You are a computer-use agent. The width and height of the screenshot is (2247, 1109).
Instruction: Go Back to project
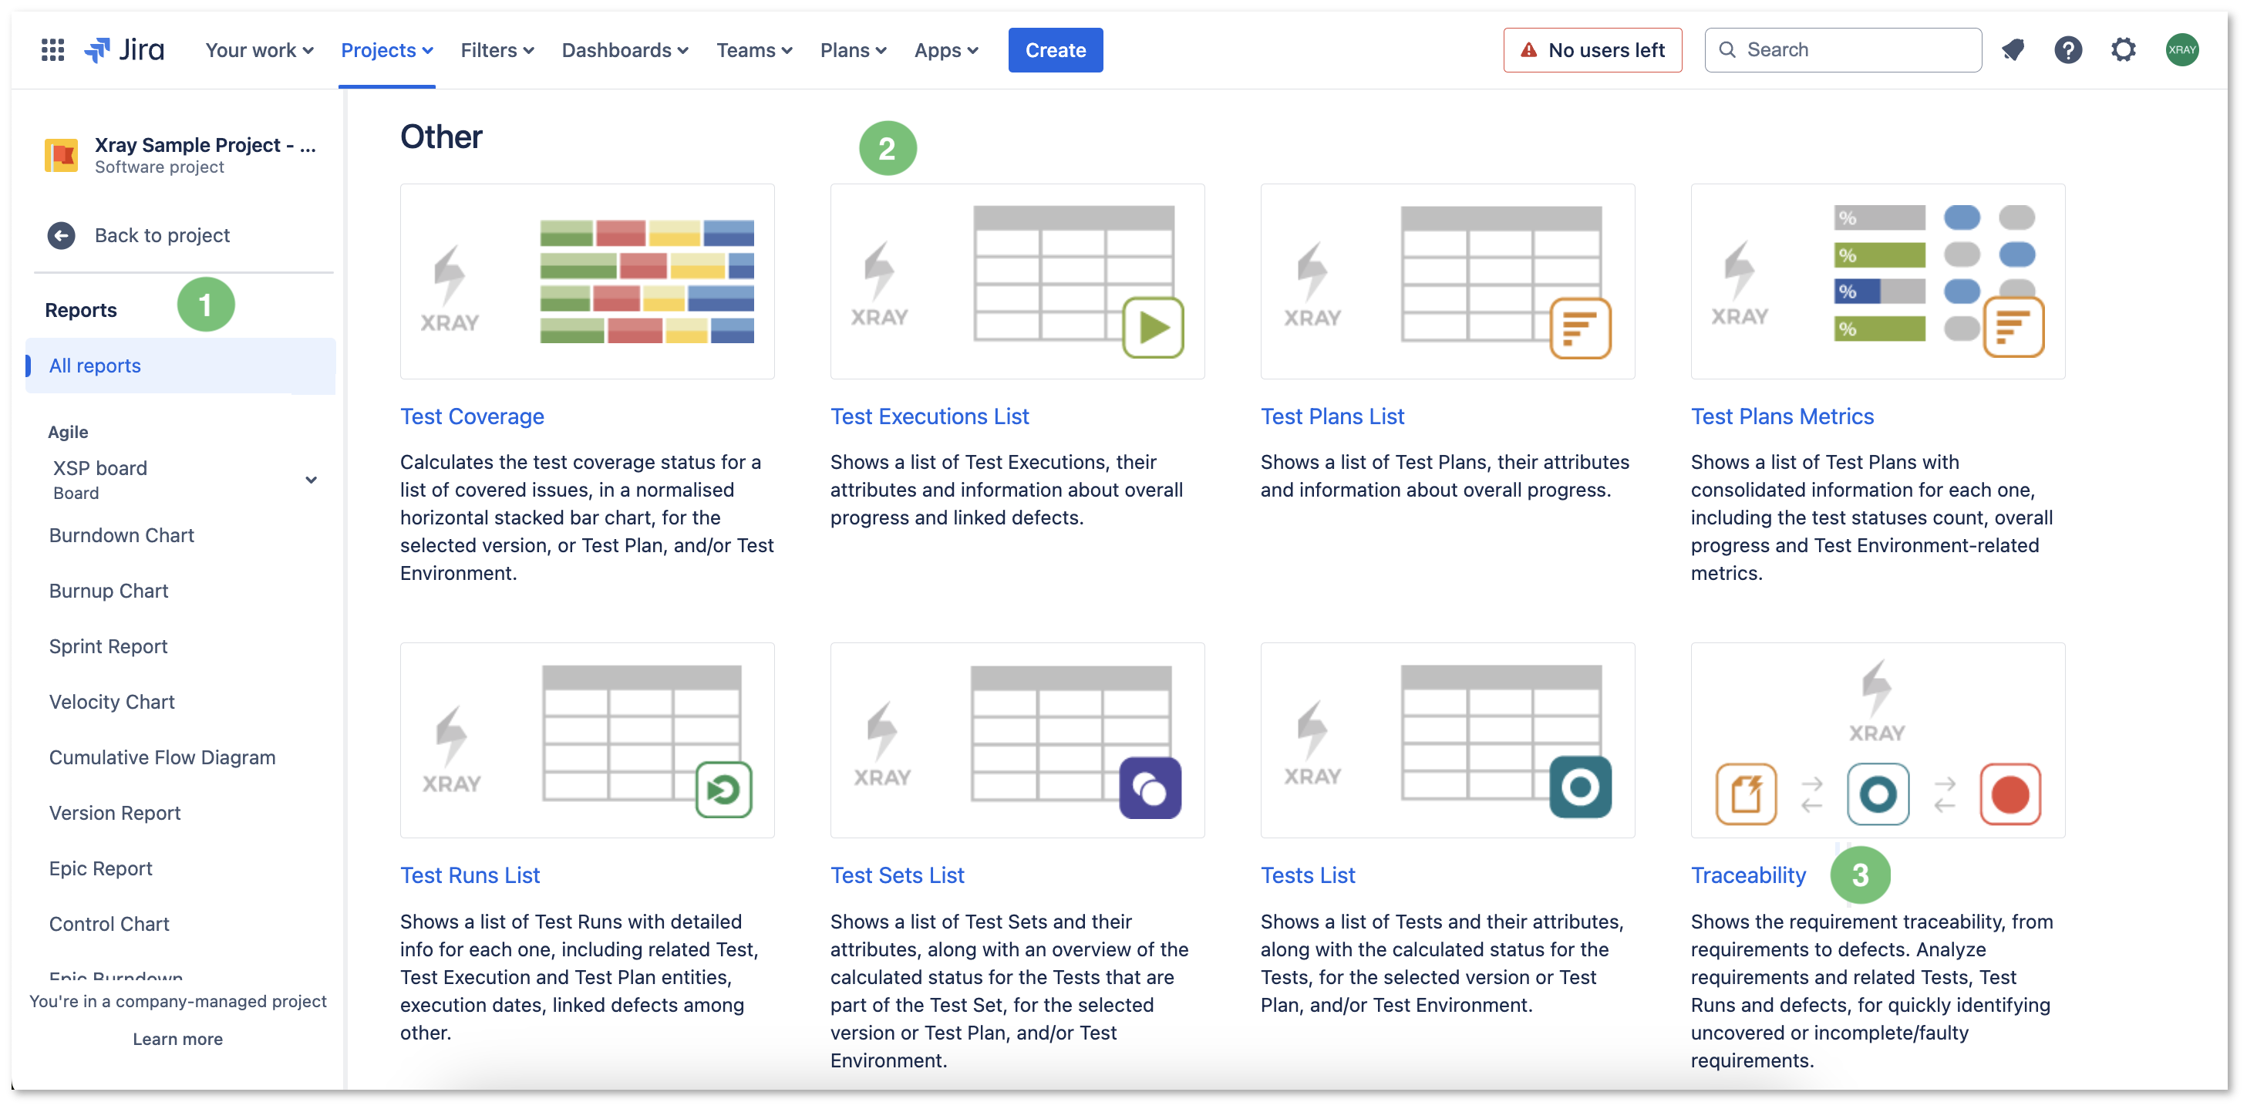(162, 235)
